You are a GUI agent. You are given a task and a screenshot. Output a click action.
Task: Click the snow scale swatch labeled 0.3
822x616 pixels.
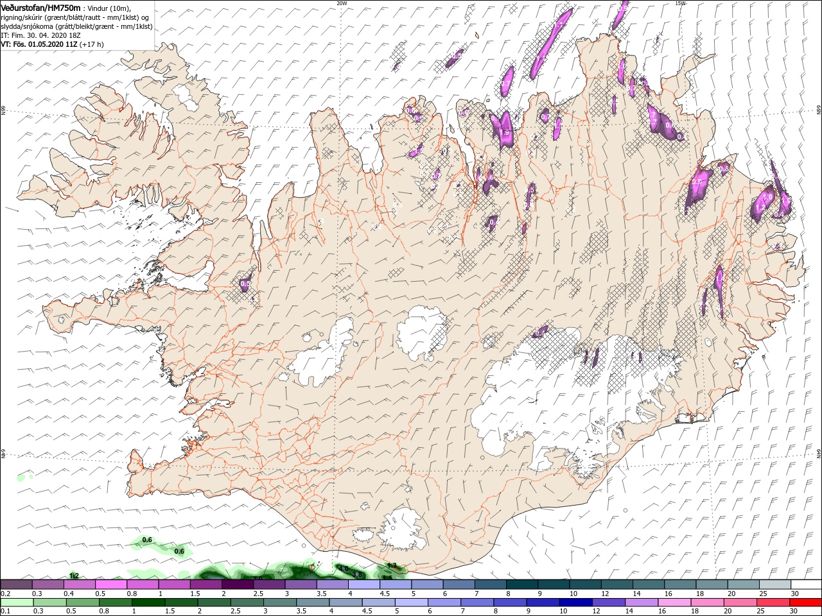(x=48, y=585)
